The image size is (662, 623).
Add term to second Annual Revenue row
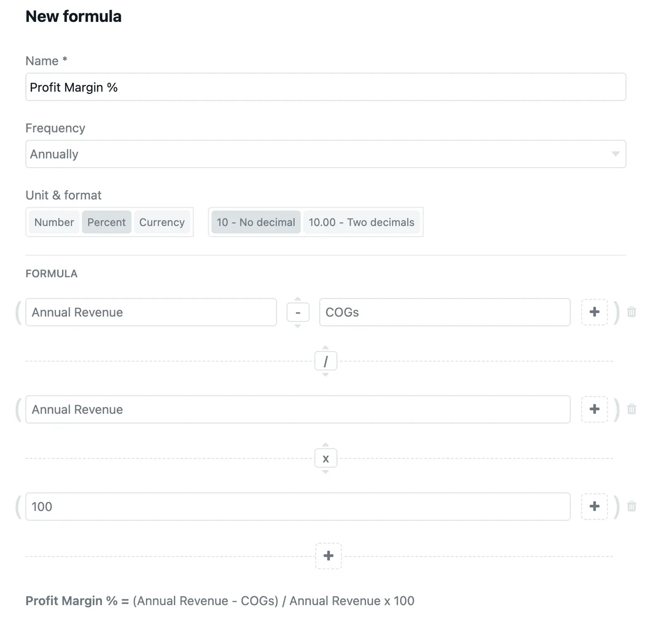coord(594,409)
